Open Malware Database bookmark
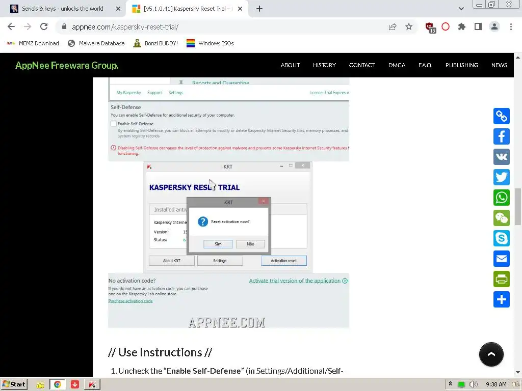 pyautogui.click(x=96, y=43)
